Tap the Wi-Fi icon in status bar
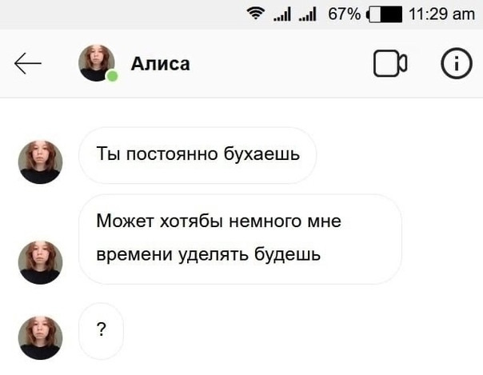 click(256, 14)
